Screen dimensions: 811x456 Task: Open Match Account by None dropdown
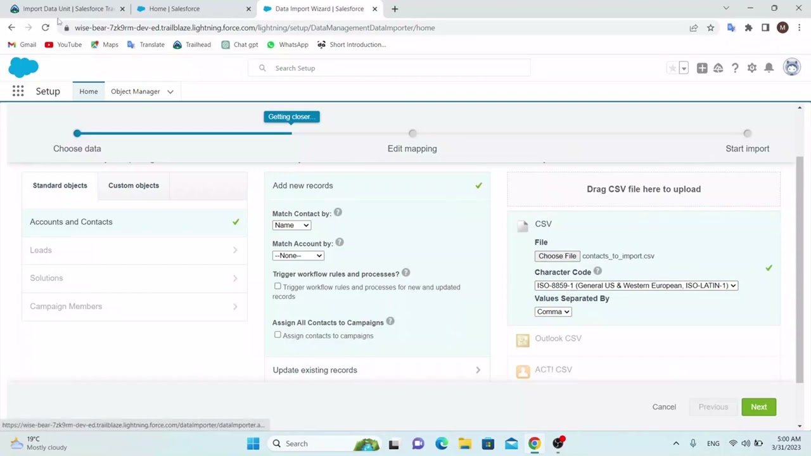[298, 255]
